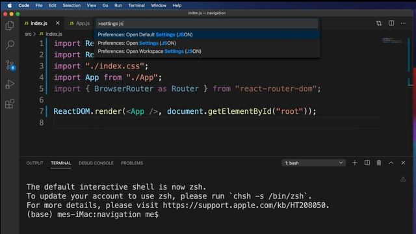This screenshot has width=416, height=234.
Task: Open the View menu
Action: (x=91, y=5)
